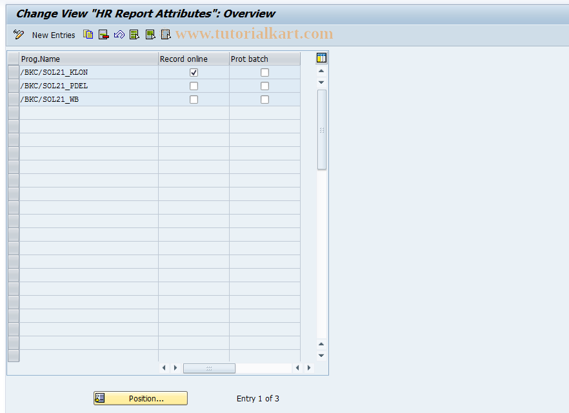
Task: Click the Undo Change toolbar icon
Action: [119, 35]
